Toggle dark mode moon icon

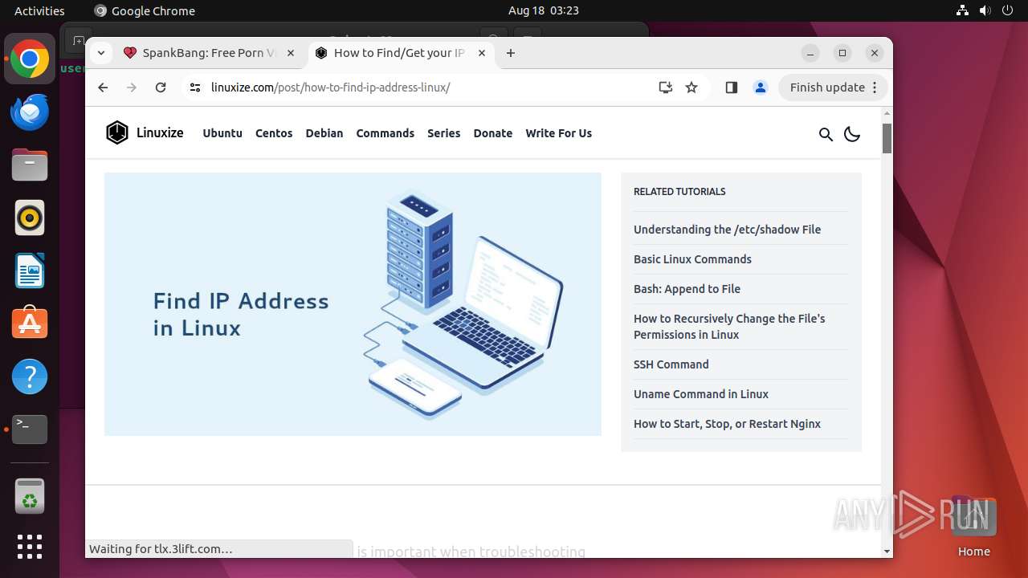pos(852,134)
